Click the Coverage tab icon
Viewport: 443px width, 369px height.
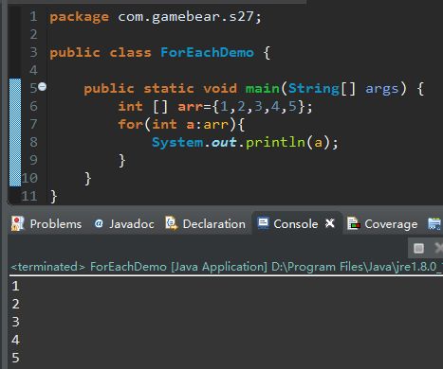[x=354, y=223]
